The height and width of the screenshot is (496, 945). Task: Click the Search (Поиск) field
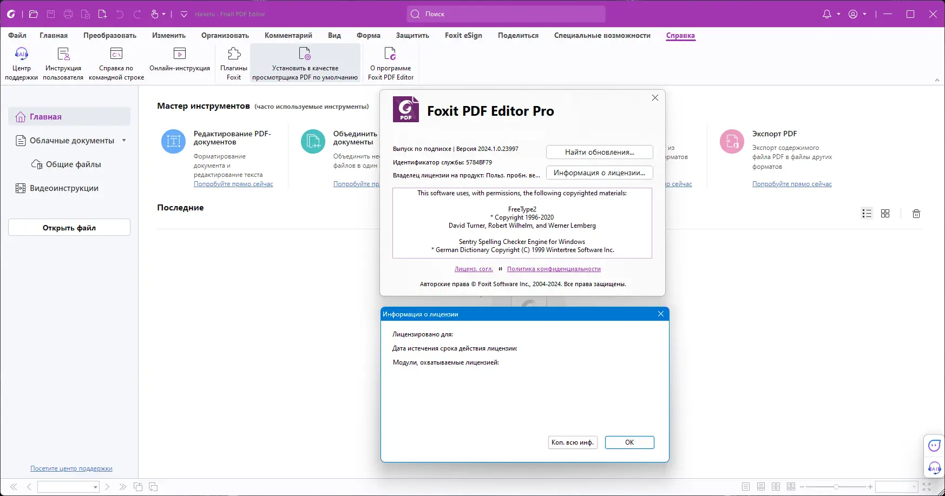[x=506, y=14]
